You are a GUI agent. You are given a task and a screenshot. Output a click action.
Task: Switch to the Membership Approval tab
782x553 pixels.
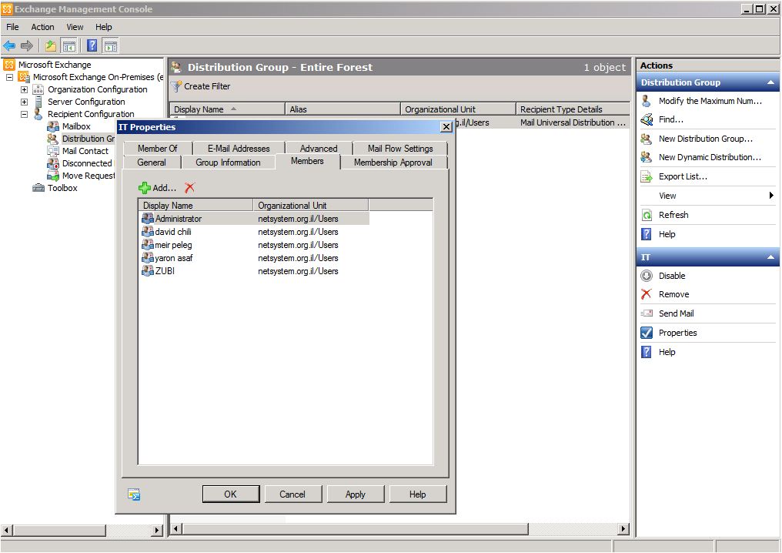click(x=393, y=163)
